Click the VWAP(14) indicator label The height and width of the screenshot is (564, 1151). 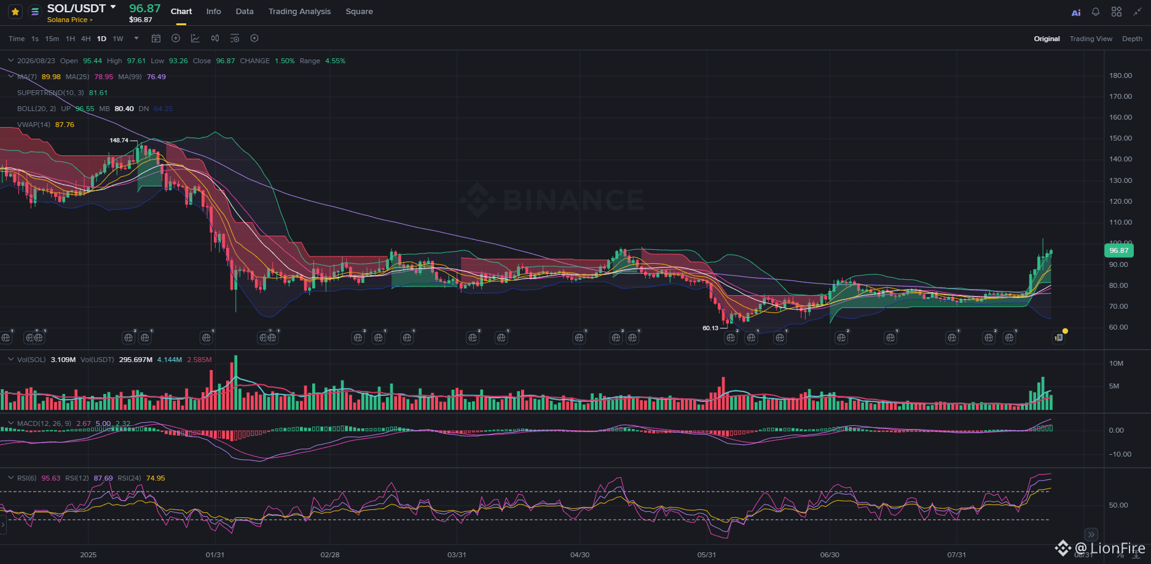pyautogui.click(x=34, y=125)
